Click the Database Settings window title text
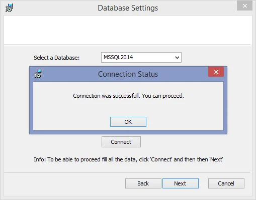 128,8
